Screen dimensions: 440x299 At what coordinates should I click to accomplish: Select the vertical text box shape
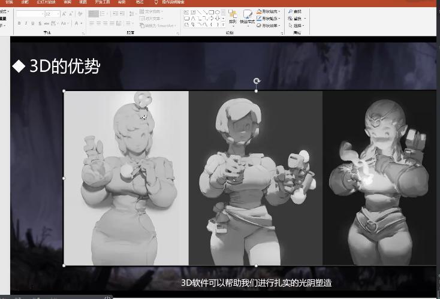coord(193,12)
